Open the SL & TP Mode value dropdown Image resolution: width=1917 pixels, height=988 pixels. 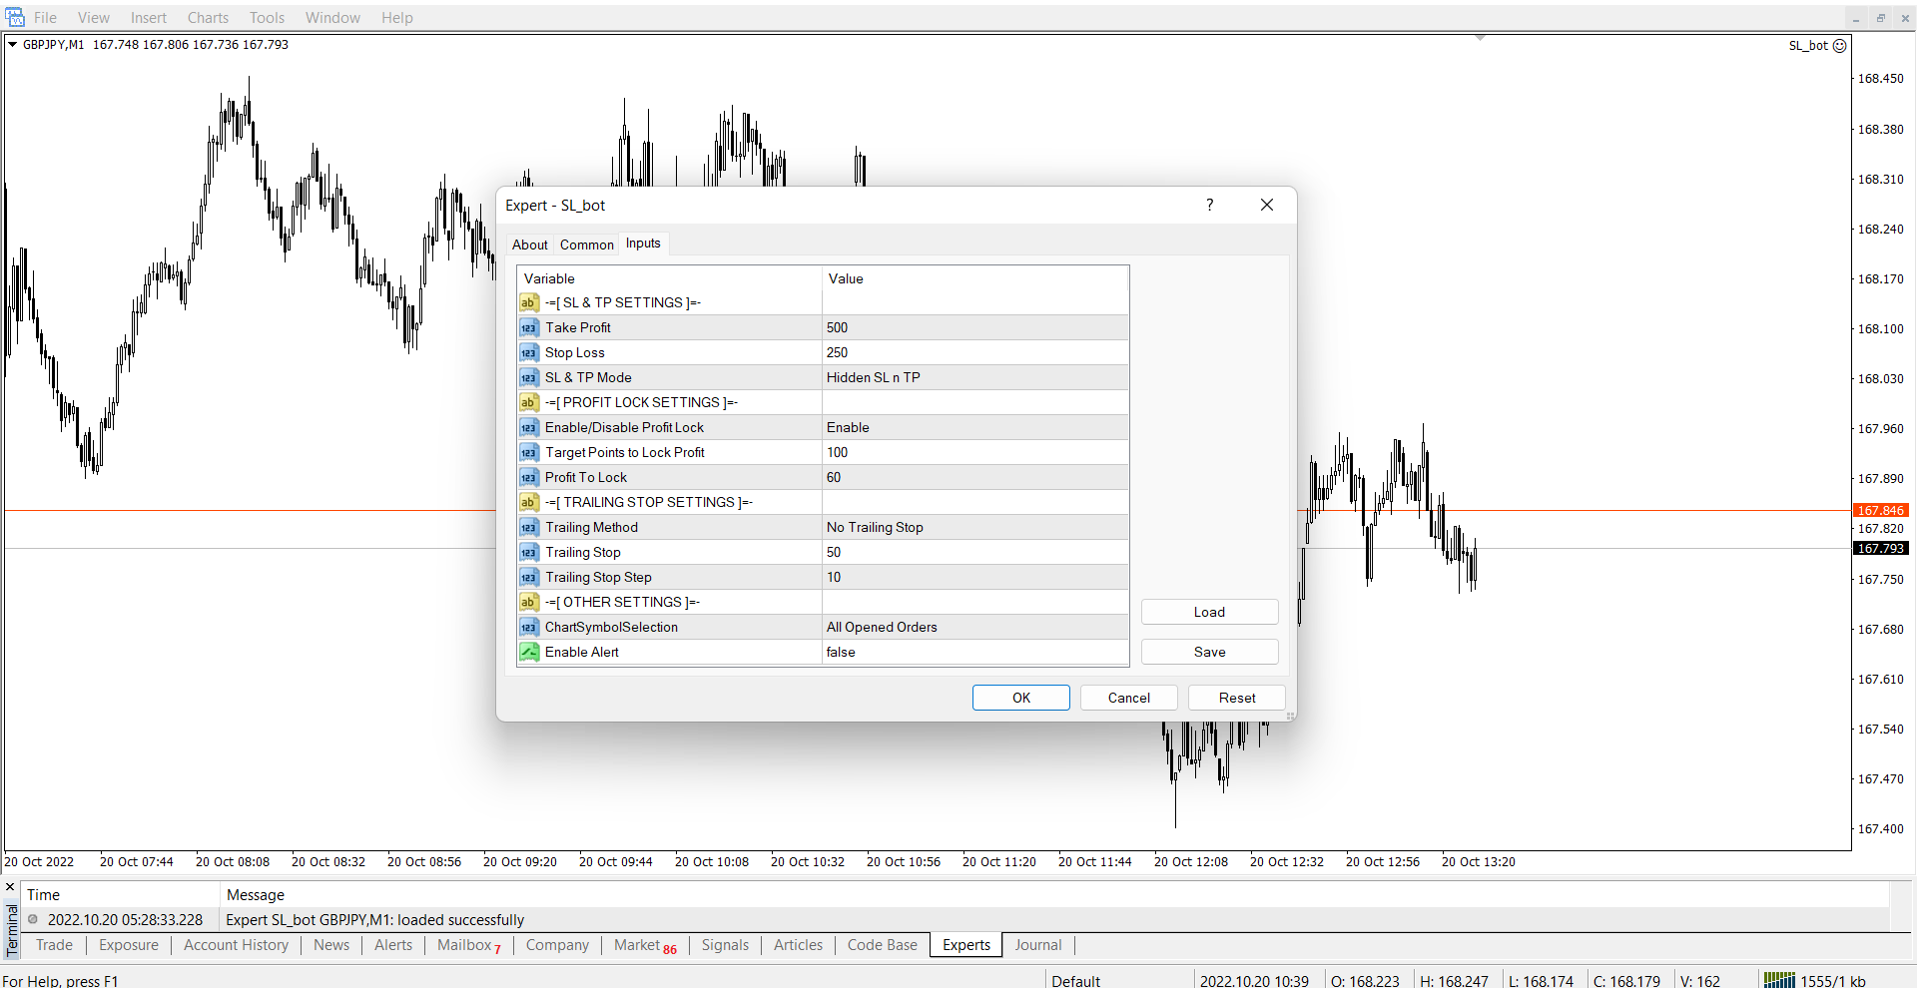[x=973, y=377]
